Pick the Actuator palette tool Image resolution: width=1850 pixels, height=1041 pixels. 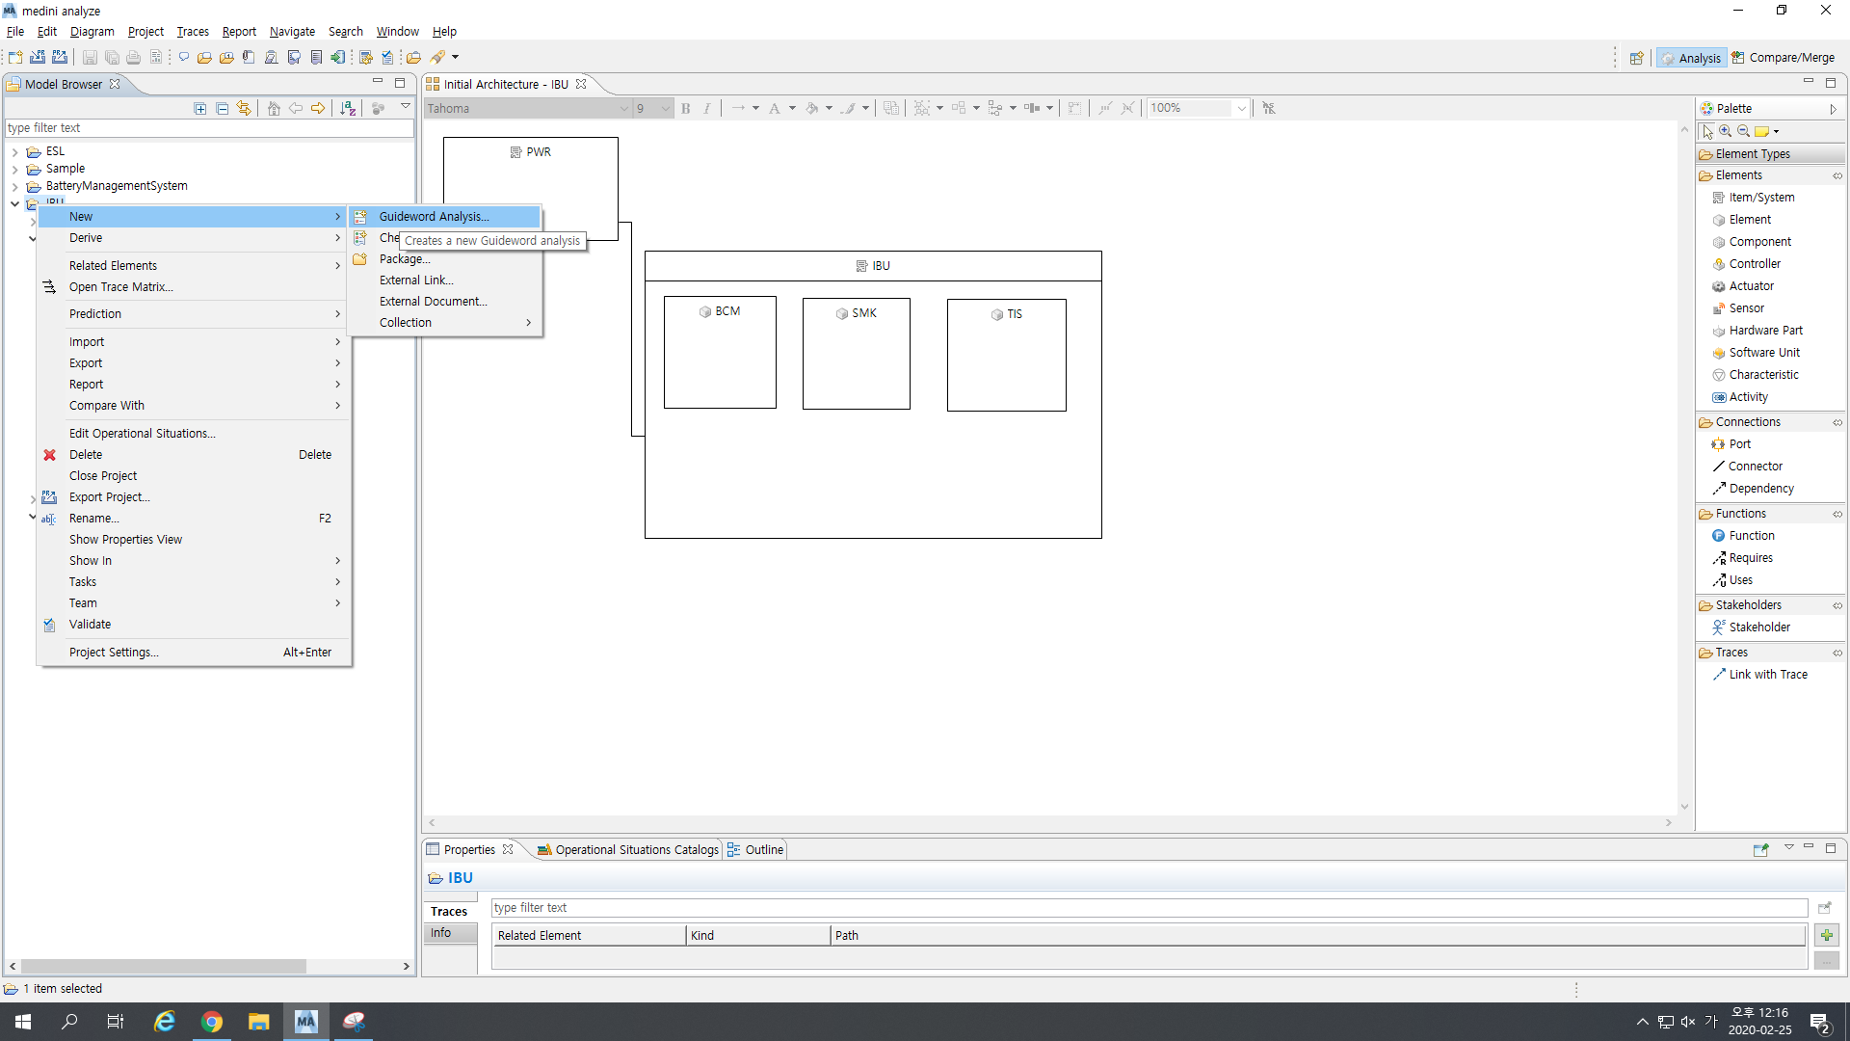1751,286
